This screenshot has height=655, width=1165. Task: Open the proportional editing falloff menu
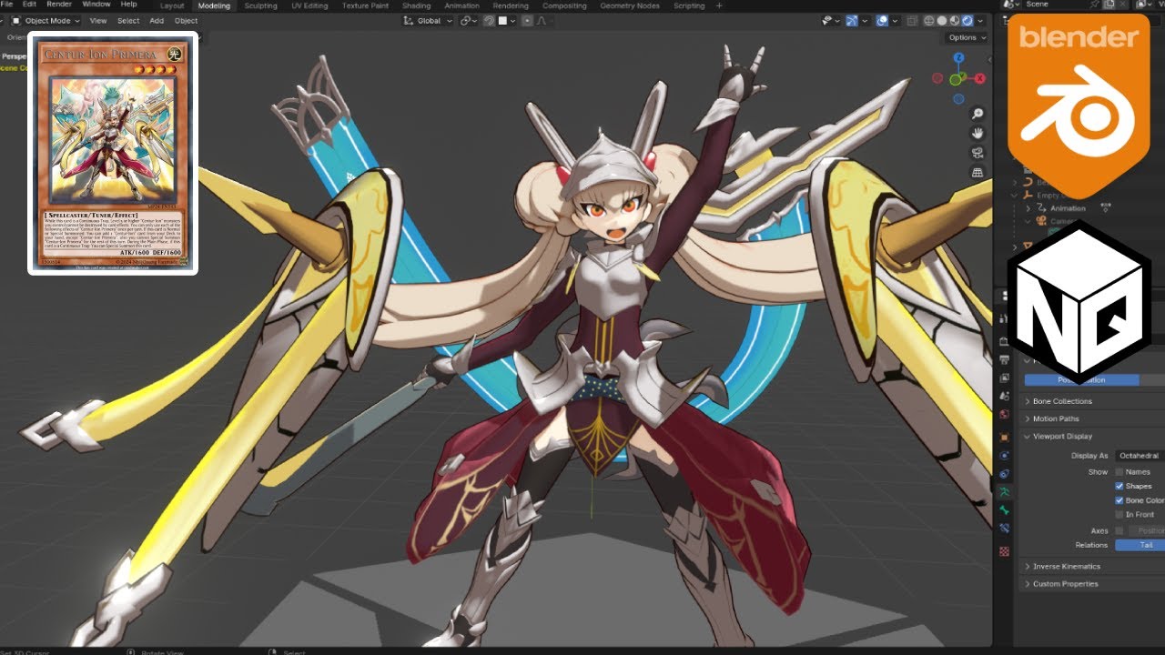click(x=542, y=20)
